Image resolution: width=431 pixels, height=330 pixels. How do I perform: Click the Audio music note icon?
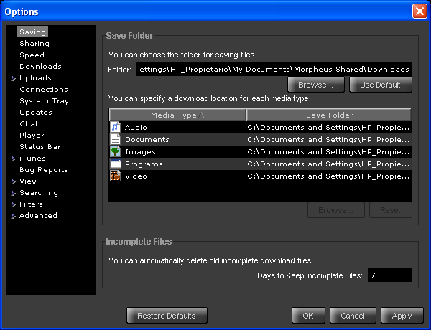[116, 127]
